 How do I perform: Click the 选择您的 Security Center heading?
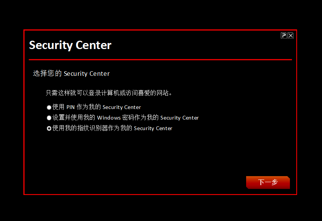pos(71,74)
